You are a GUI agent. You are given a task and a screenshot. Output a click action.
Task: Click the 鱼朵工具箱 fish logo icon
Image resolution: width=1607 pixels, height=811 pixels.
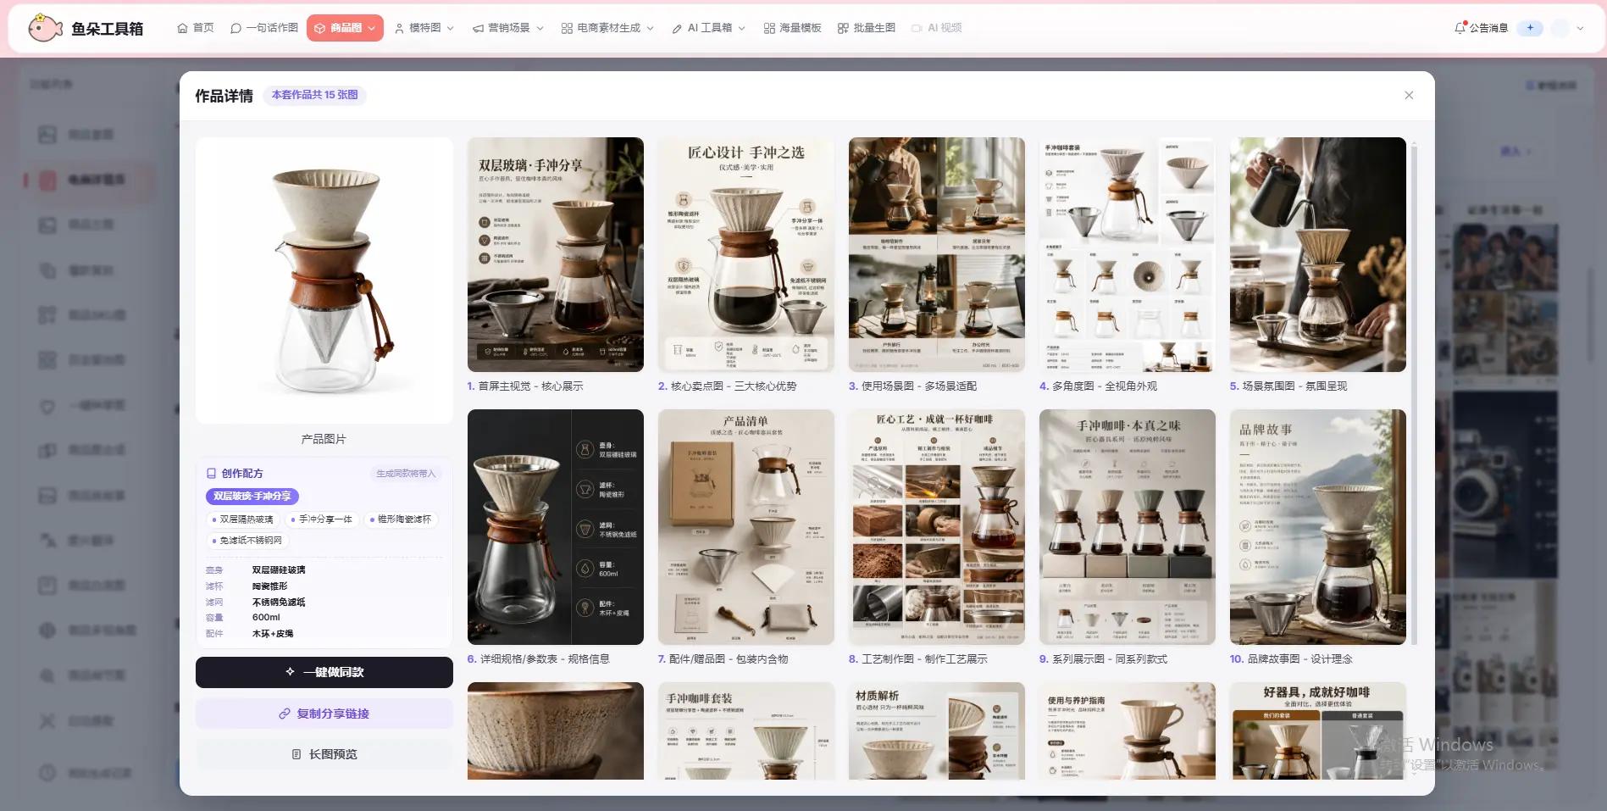45,28
